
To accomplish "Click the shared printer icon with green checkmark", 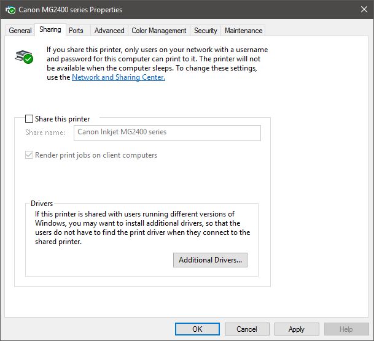I will pyautogui.click(x=23, y=57).
